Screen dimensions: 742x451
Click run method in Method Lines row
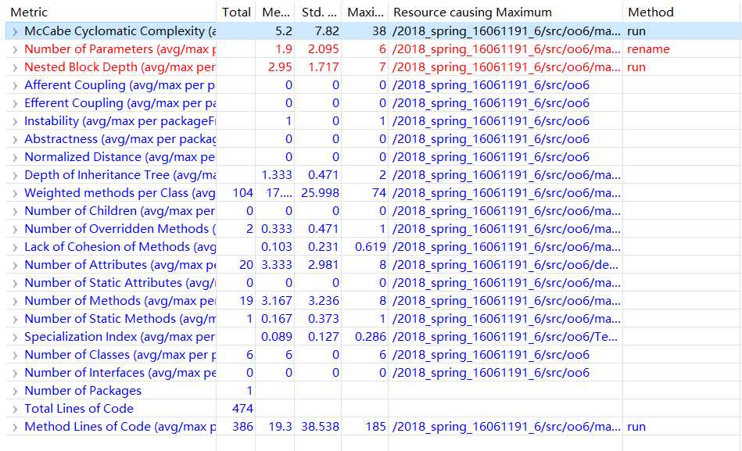click(x=636, y=427)
